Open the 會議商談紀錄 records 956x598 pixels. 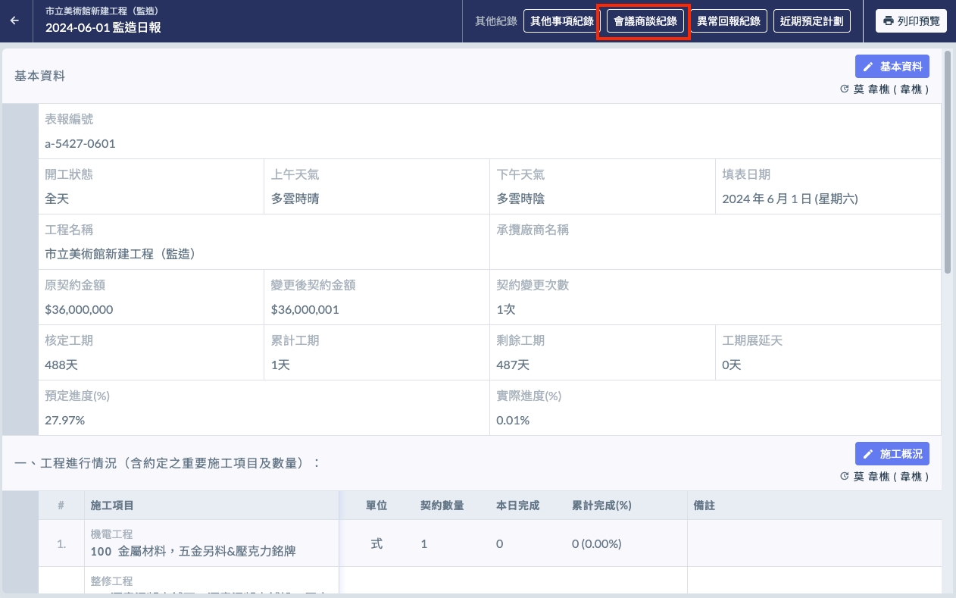[x=645, y=20]
